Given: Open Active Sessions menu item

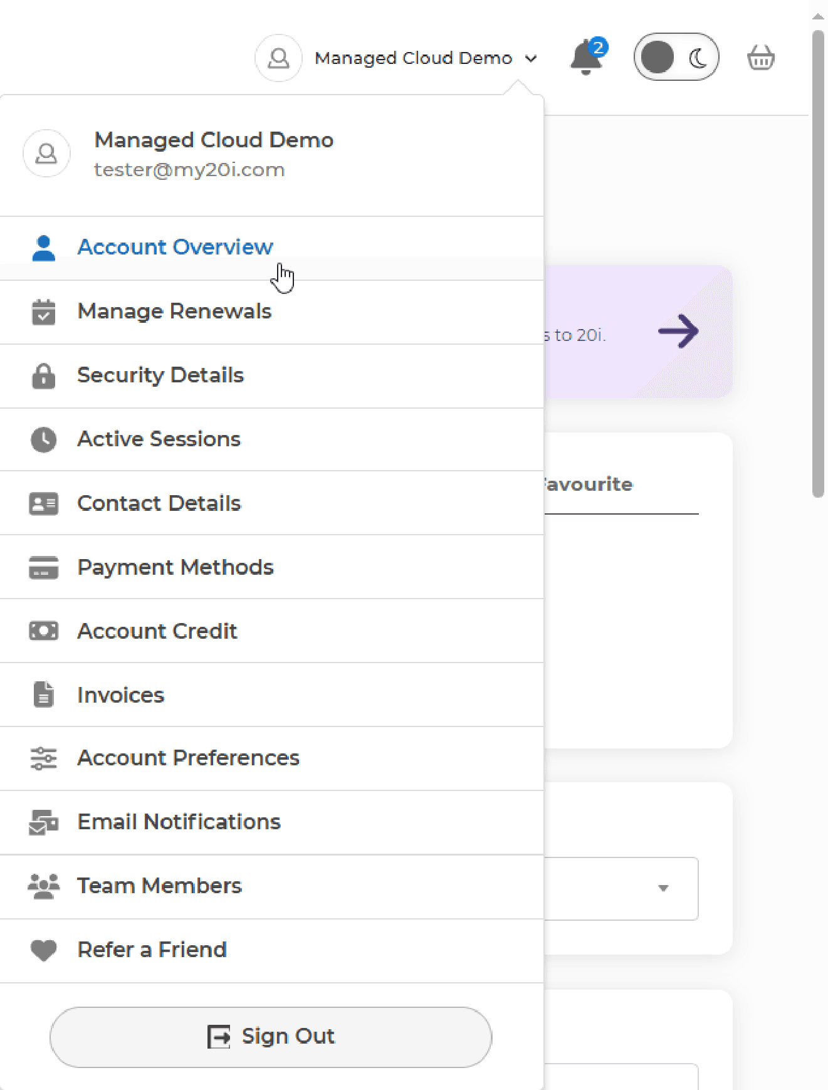Looking at the screenshot, I should point(271,439).
